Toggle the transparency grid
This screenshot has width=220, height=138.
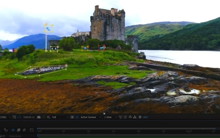coord(77,117)
